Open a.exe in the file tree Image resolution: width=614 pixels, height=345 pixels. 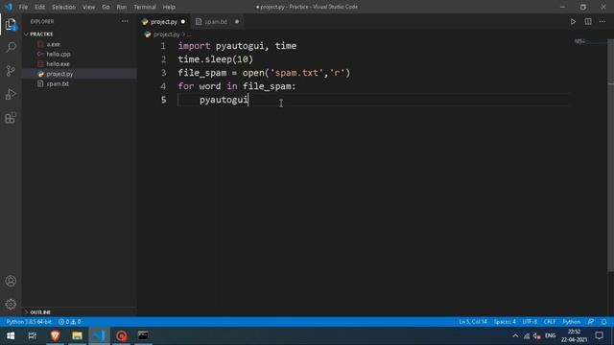(54, 44)
